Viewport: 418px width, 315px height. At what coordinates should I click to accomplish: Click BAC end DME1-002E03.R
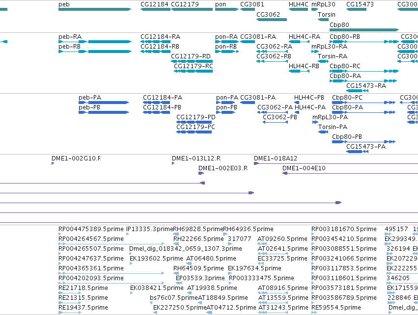pos(223,169)
